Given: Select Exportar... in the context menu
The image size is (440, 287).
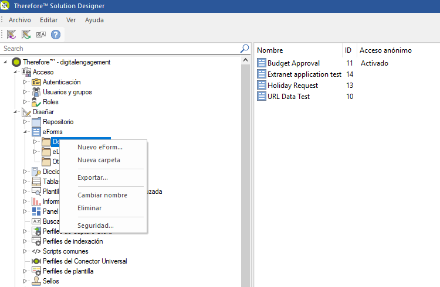Looking at the screenshot, I should point(93,177).
